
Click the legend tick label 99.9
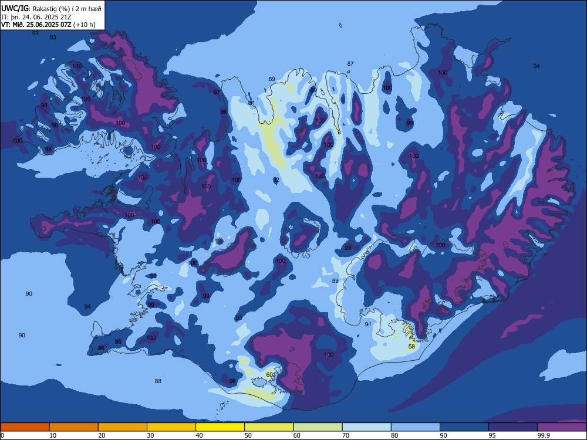[543, 435]
